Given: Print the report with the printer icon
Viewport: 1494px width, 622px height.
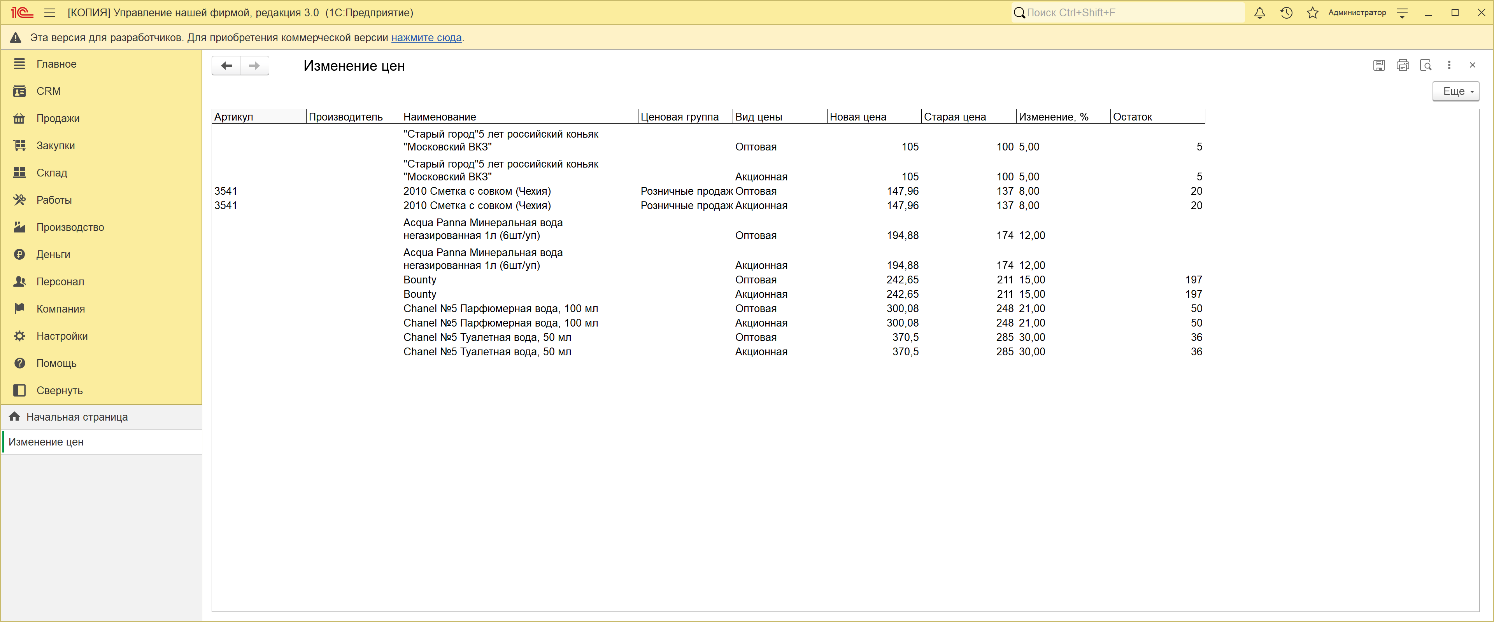Looking at the screenshot, I should pyautogui.click(x=1403, y=65).
